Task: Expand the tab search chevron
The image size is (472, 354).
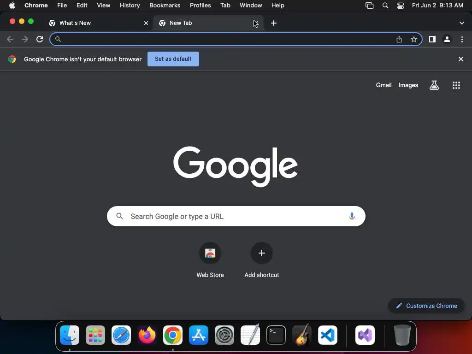Action: point(462,23)
